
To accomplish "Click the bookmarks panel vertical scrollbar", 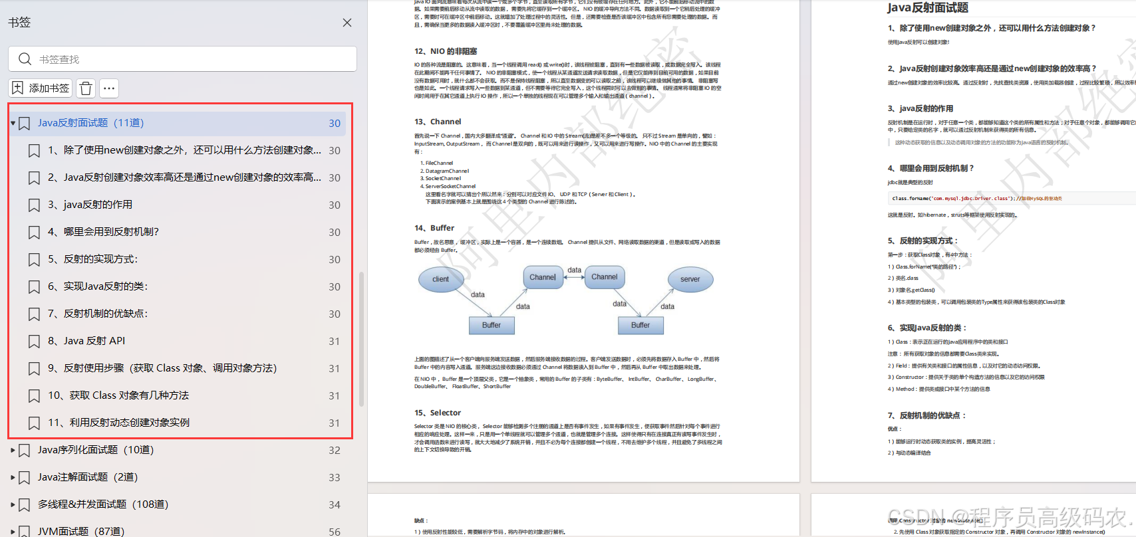I will pos(361,338).
